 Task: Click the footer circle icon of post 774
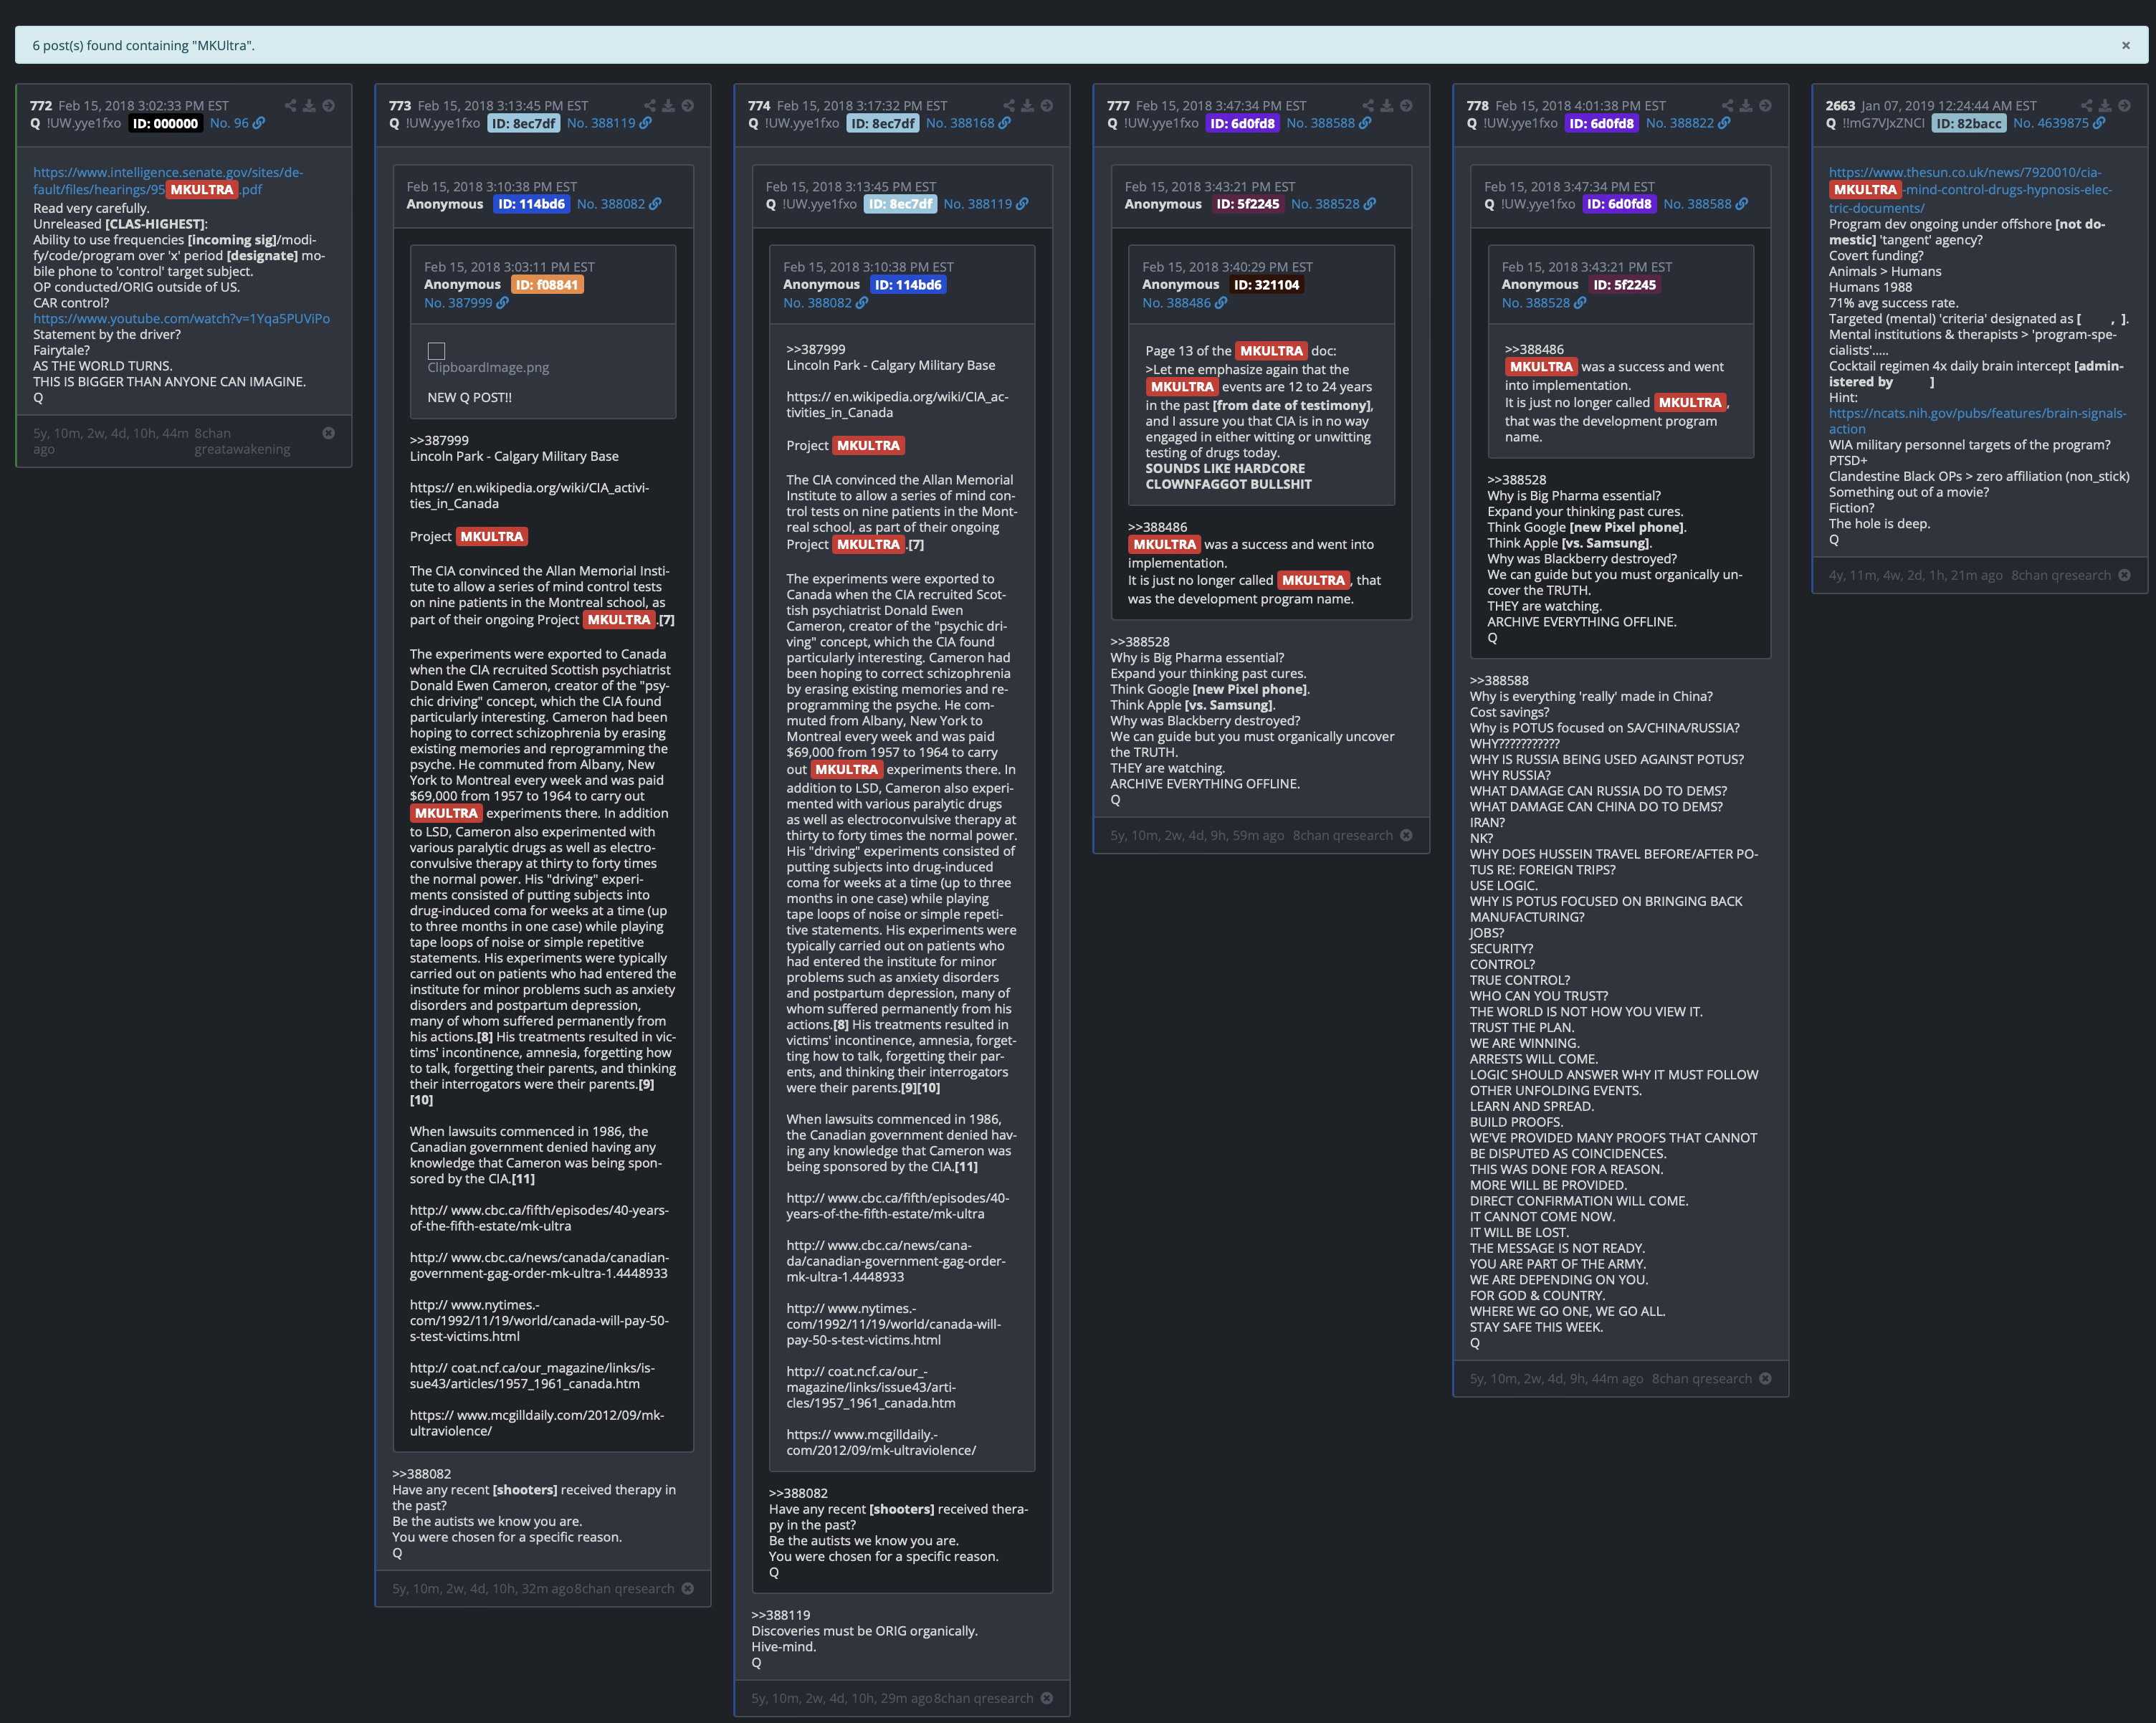[x=1046, y=1698]
